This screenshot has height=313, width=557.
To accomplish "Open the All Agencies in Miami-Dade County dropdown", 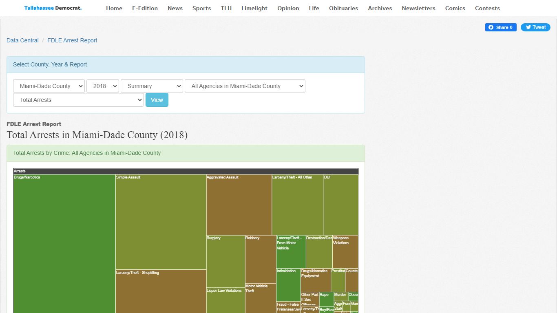I will pos(245,86).
